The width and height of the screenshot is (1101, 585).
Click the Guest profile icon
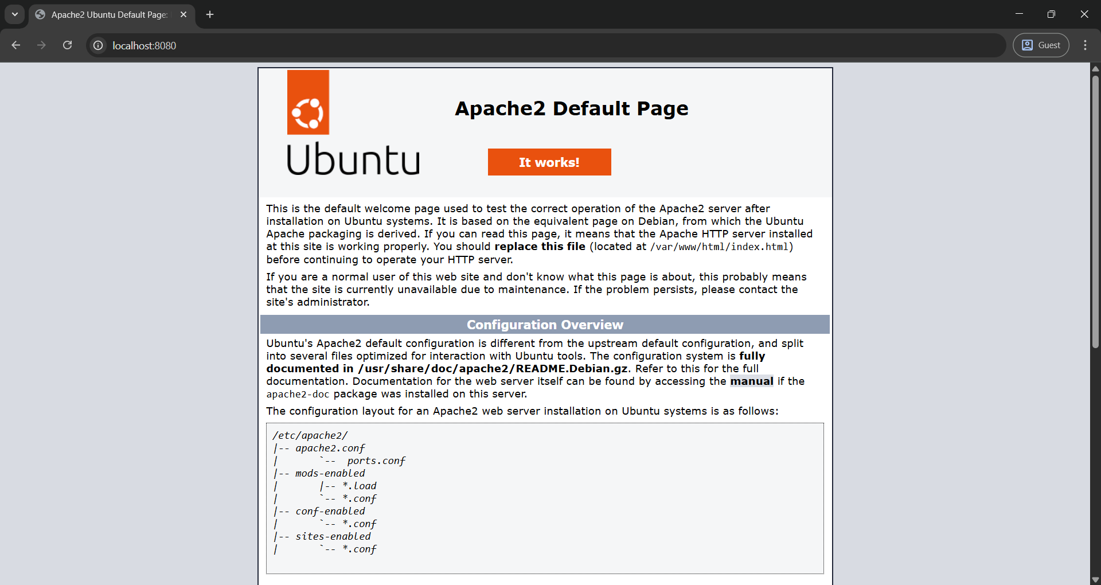click(1028, 45)
